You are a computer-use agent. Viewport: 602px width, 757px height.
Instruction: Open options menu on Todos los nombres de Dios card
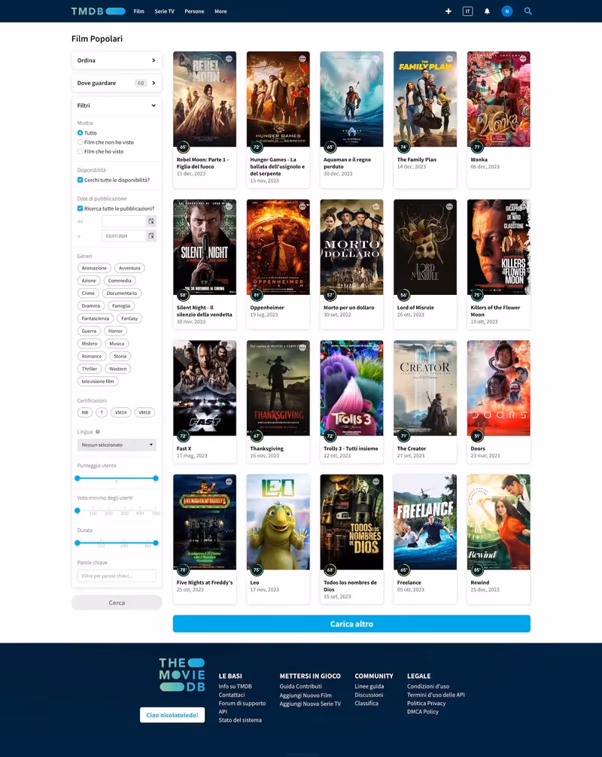point(375,482)
